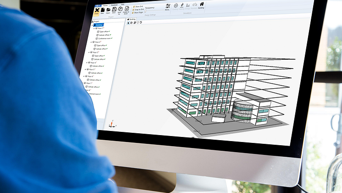
Task: Collapse the Floor 3 tree node
Action: point(89,52)
